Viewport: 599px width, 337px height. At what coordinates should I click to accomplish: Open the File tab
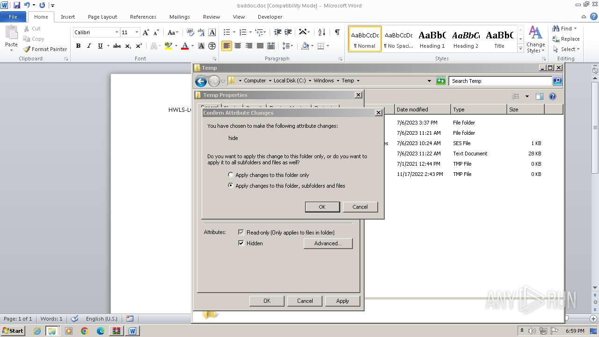click(13, 17)
